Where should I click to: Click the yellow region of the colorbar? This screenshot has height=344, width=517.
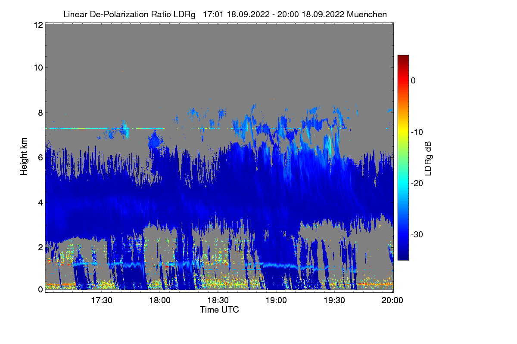point(403,132)
